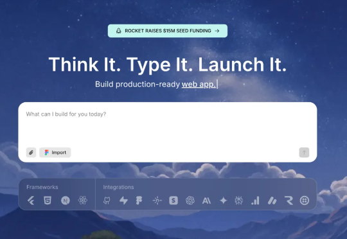Select the Perplexity integration icon

tap(239, 200)
